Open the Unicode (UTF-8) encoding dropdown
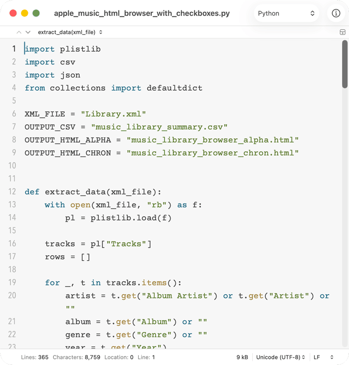 point(281,357)
